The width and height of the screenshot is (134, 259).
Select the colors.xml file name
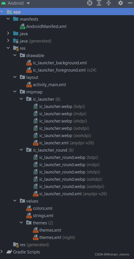(43, 208)
